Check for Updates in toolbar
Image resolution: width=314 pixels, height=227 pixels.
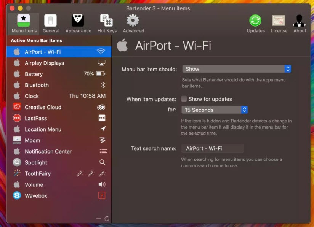pyautogui.click(x=256, y=24)
